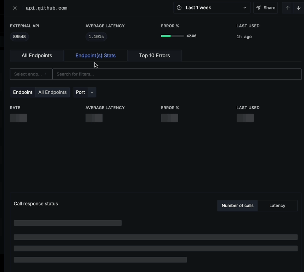Navigate to next item with down arrow
Viewport: 304px width, 272px height.
tap(299, 8)
